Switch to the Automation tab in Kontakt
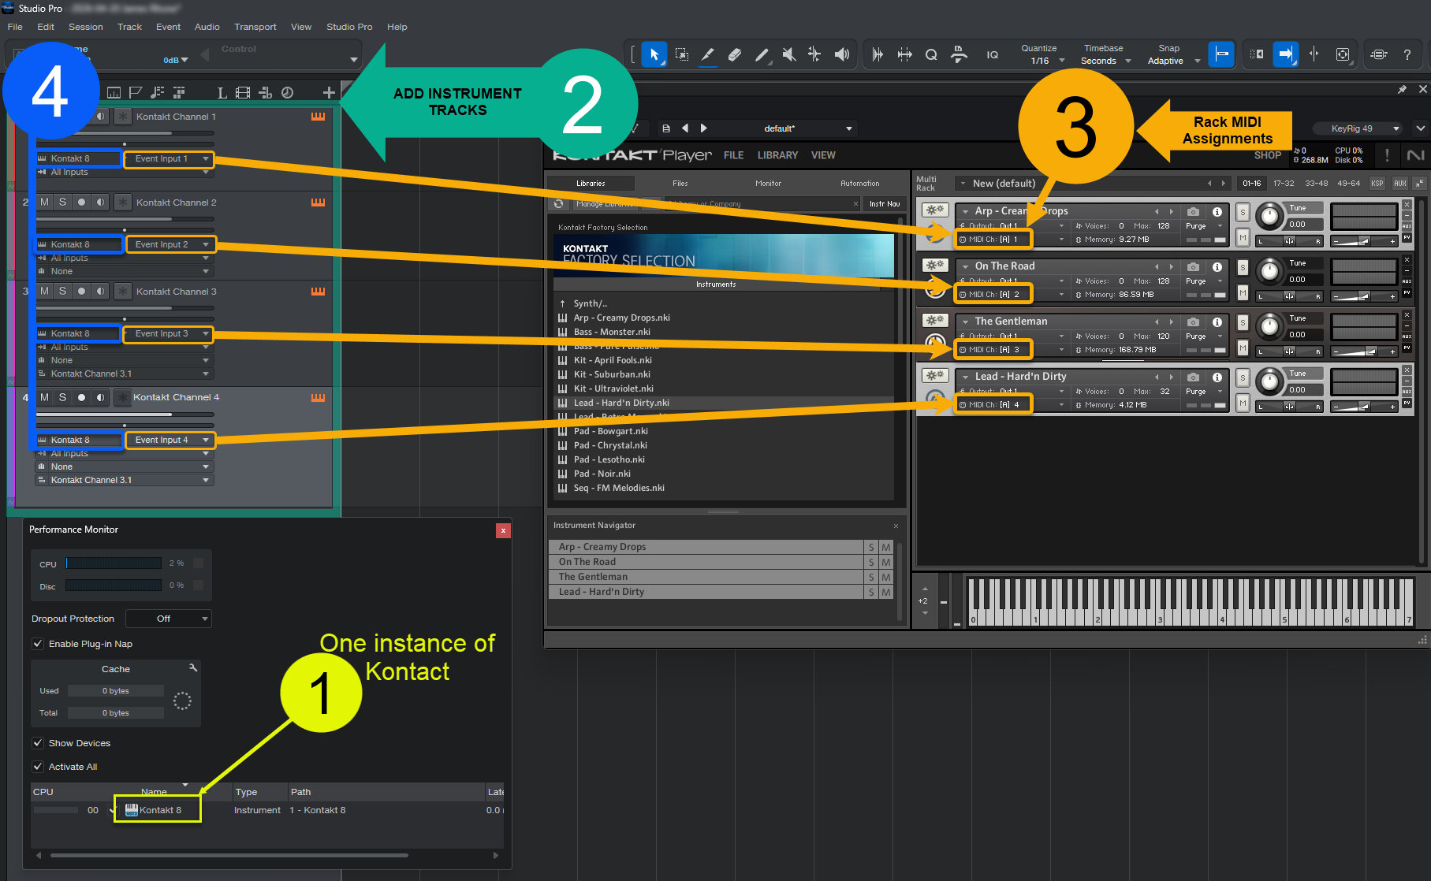The image size is (1431, 881). tap(860, 184)
